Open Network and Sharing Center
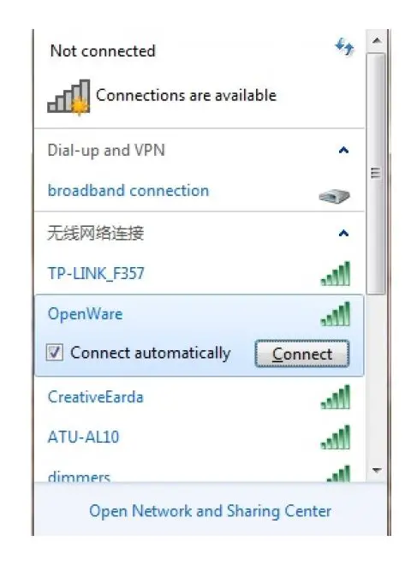The image size is (411, 577). click(210, 511)
